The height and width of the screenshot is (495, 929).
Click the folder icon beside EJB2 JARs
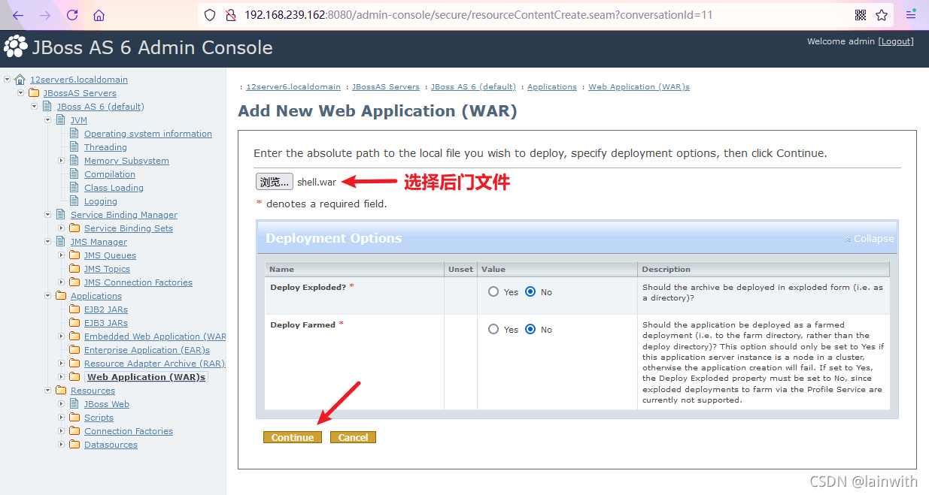(x=74, y=309)
